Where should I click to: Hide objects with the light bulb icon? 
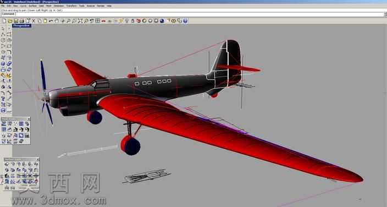pos(126,21)
